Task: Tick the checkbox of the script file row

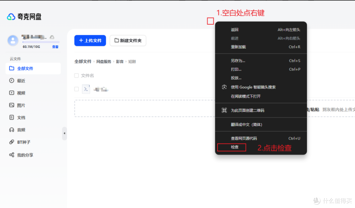Action: [77, 89]
